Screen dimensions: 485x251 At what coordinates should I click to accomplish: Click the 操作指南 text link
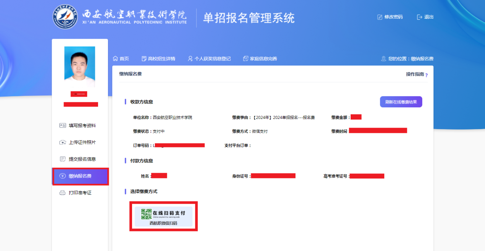415,74
